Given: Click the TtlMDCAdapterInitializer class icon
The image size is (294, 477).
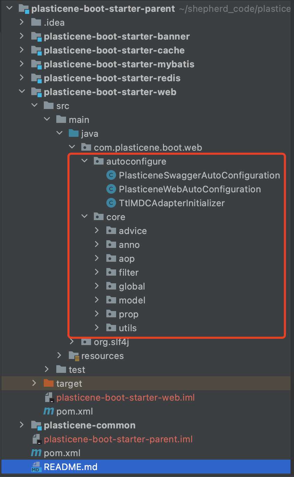Looking at the screenshot, I should click(111, 203).
